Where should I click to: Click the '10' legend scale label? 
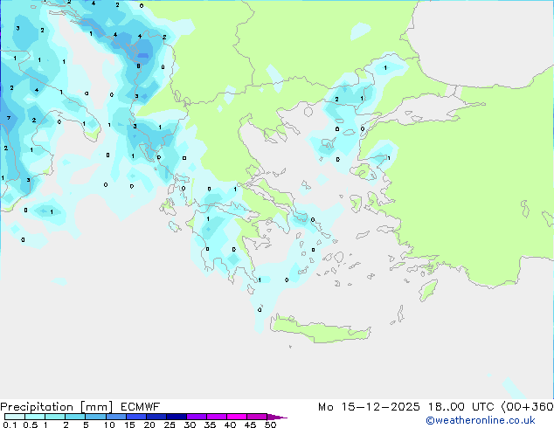[x=109, y=425]
